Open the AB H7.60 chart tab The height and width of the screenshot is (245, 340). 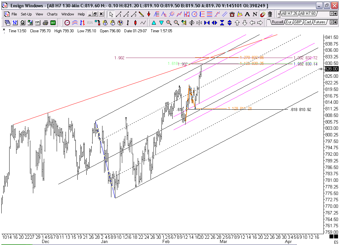(308, 14)
